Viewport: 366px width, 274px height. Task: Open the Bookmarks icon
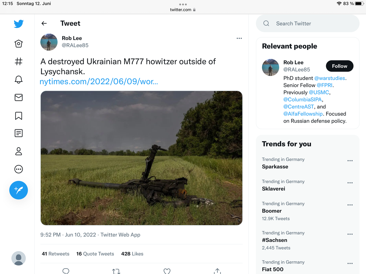click(x=19, y=116)
